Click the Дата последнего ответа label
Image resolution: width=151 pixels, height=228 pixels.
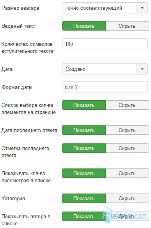29,130
